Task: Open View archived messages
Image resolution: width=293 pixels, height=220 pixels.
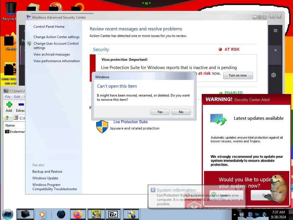Action: coord(52,54)
